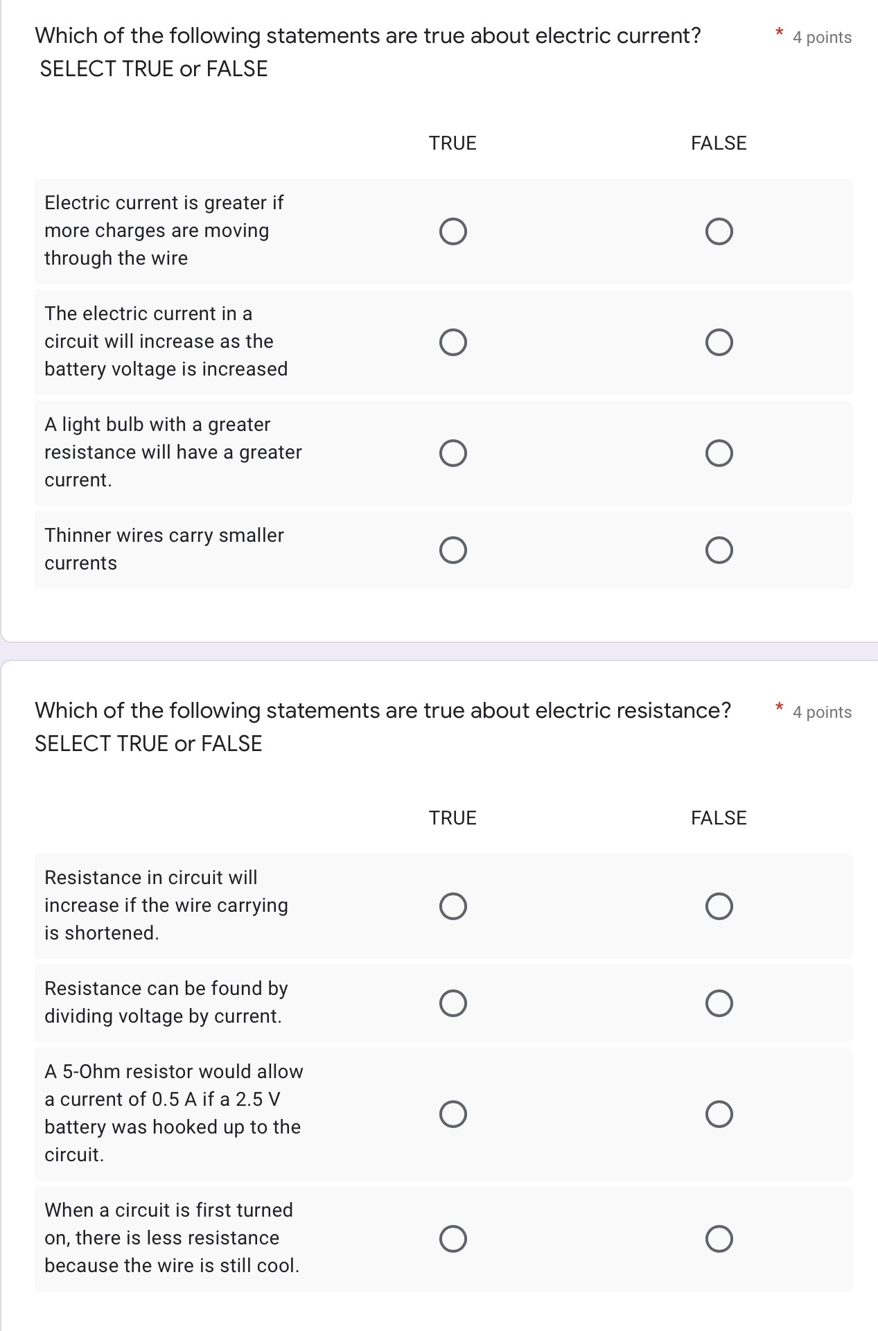Choose FALSE for greater resistance gives greater current
This screenshot has height=1331, width=878.
click(x=719, y=452)
